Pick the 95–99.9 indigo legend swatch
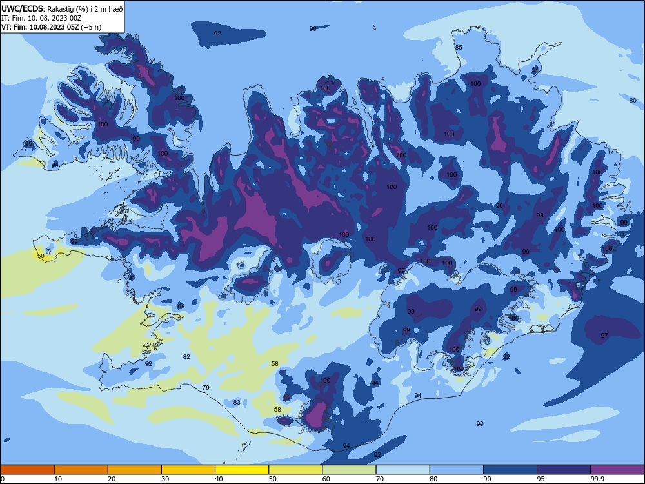The width and height of the screenshot is (645, 484). click(564, 470)
